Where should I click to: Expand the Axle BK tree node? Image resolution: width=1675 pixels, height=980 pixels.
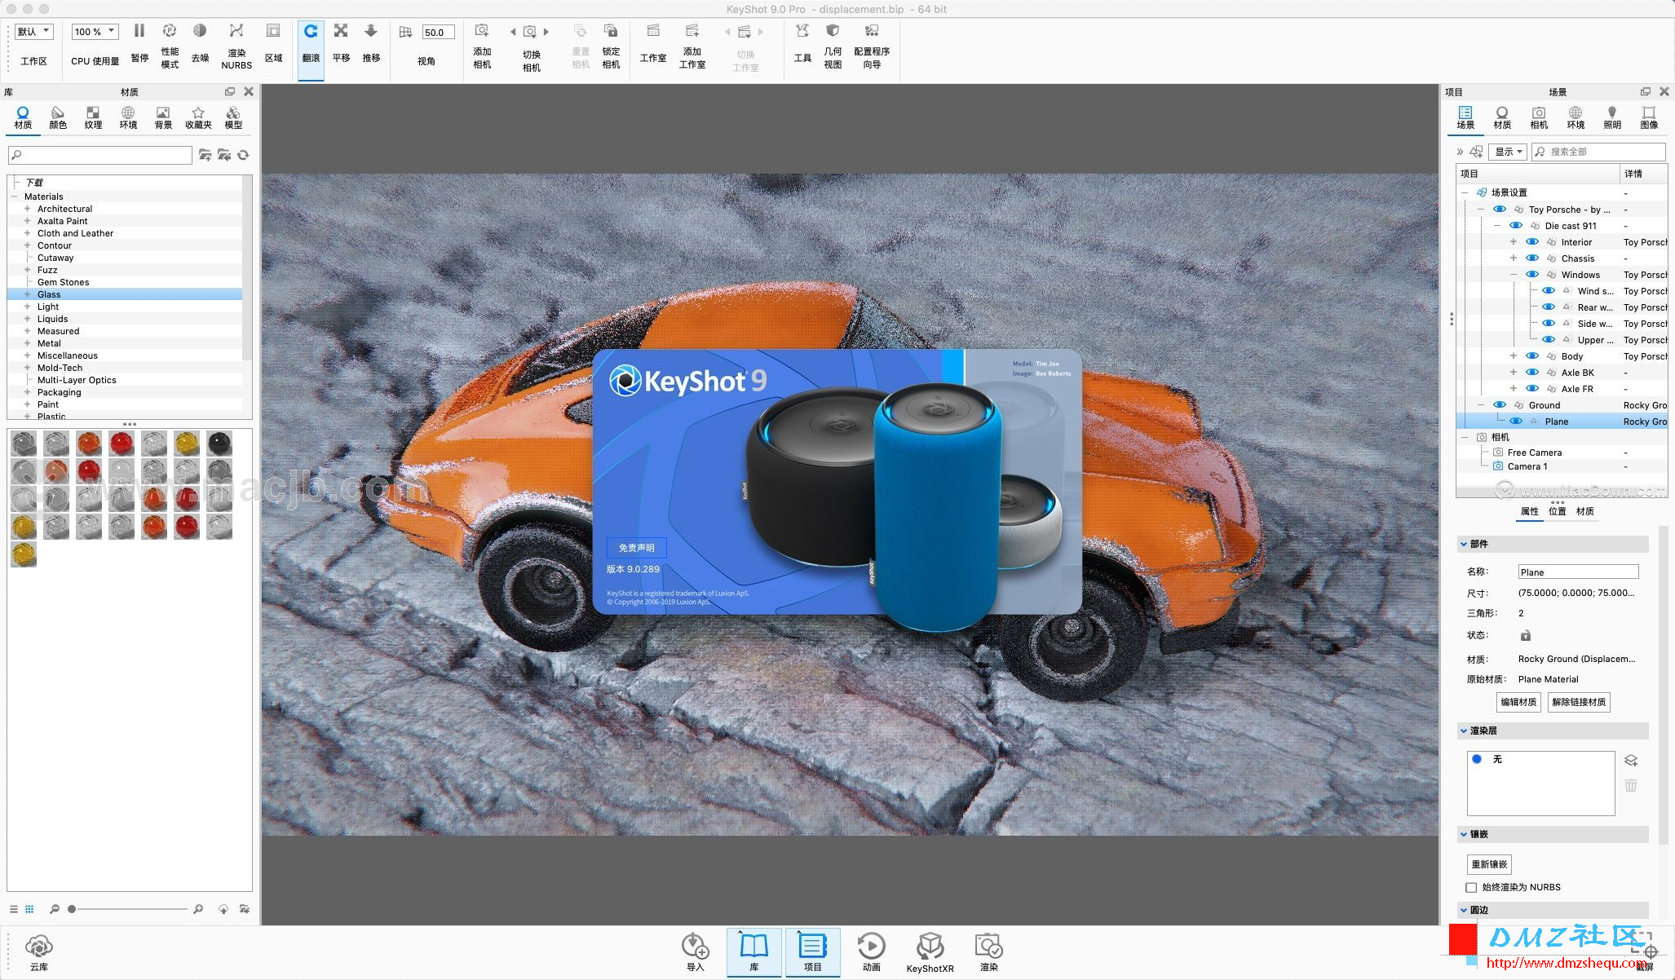click(1514, 373)
